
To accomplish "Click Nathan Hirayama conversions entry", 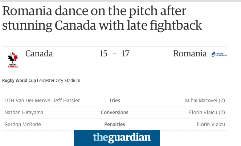I will pos(24,112).
